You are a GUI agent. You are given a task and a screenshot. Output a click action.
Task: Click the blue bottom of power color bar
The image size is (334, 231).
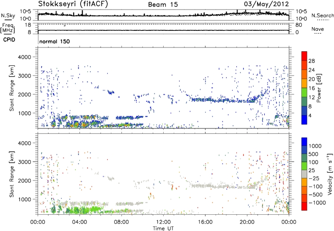(x=304, y=120)
